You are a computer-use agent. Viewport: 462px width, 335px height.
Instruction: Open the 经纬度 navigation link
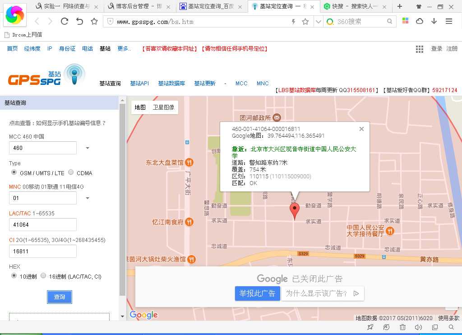point(32,49)
